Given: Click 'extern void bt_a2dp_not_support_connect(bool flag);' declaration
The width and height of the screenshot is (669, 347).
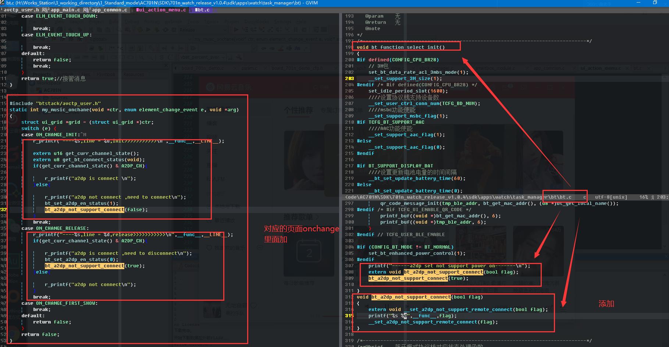Looking at the screenshot, I should coord(444,272).
